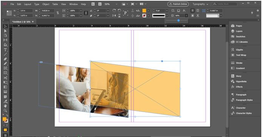Click the orange fill swatch in control bar
The width and height of the screenshot is (262, 137).
(x=144, y=11)
